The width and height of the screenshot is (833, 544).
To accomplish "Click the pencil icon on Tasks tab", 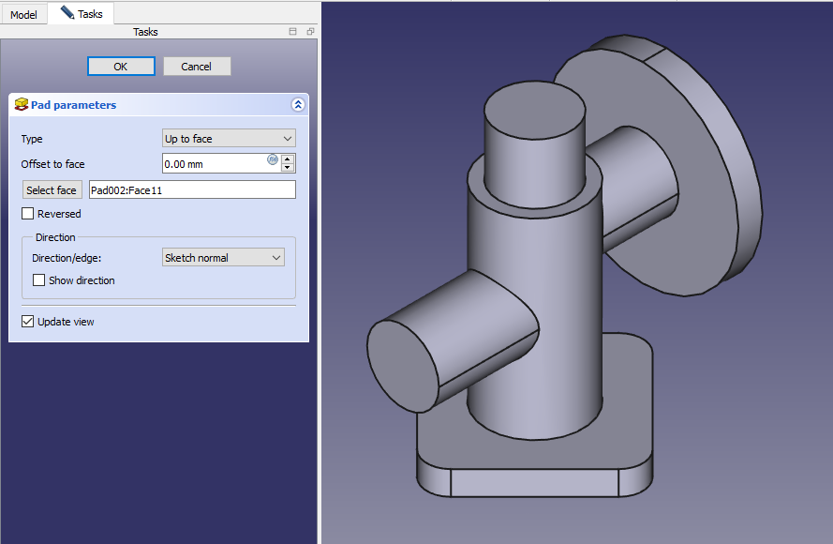I will (67, 13).
